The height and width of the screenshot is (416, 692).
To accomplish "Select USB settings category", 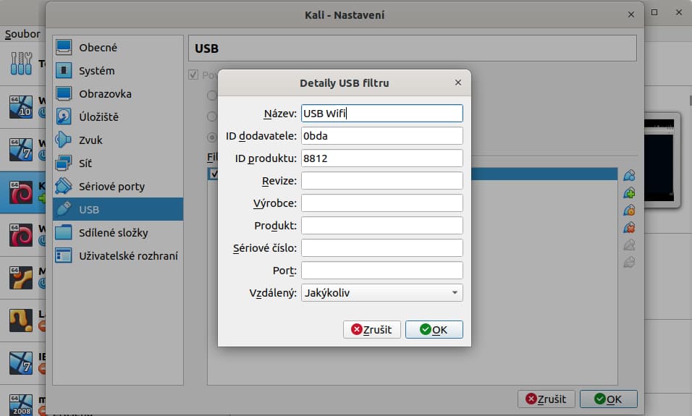I will [118, 209].
